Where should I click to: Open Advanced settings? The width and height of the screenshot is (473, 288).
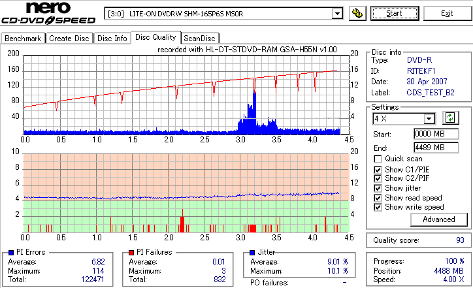tap(439, 219)
